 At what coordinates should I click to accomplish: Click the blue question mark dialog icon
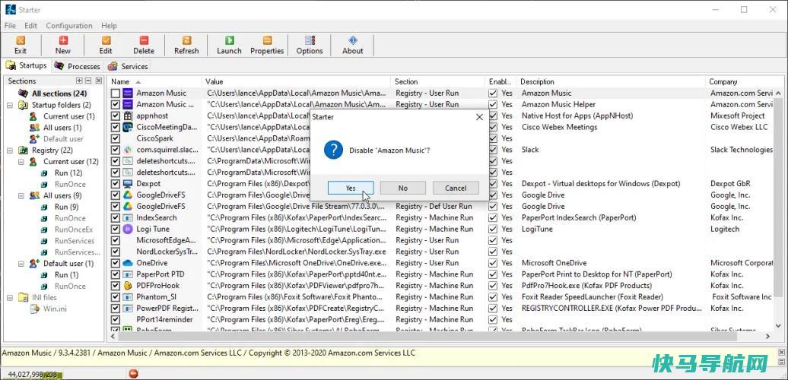[333, 150]
